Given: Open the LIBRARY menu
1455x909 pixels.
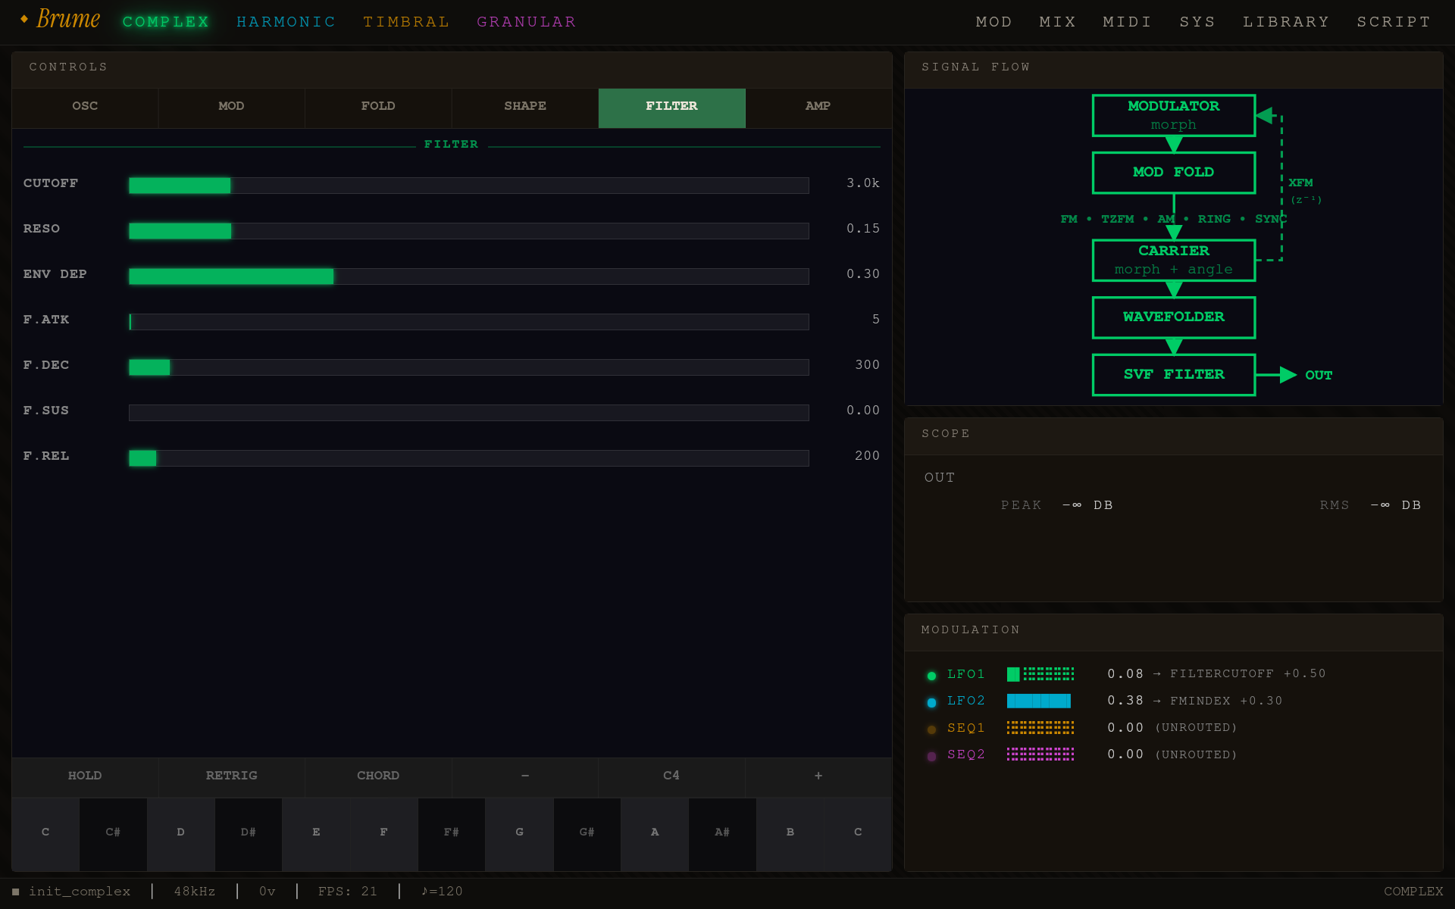Looking at the screenshot, I should pyautogui.click(x=1286, y=21).
